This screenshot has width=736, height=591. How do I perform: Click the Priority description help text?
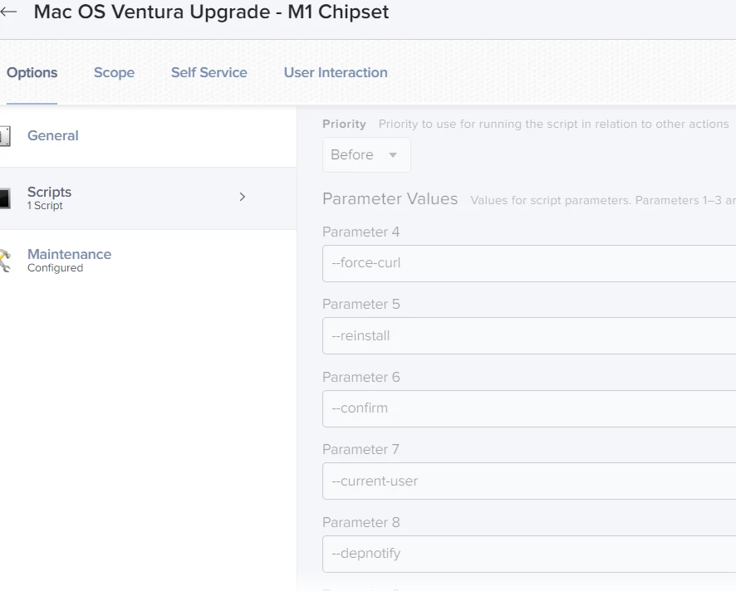coord(554,124)
